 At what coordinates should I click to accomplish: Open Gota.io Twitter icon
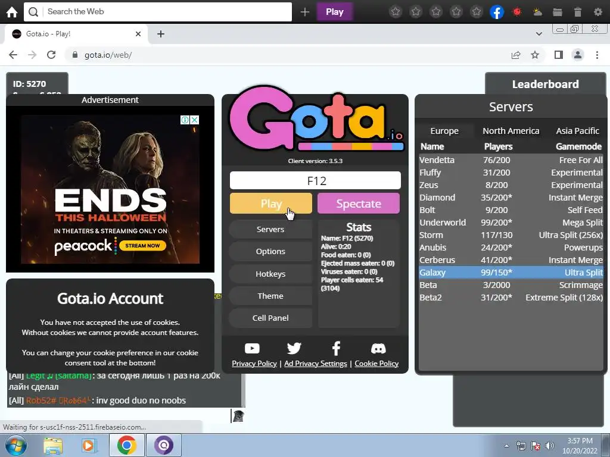294,348
